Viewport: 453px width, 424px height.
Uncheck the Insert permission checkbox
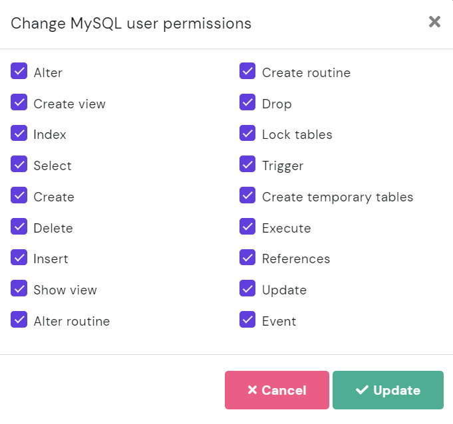pyautogui.click(x=19, y=257)
